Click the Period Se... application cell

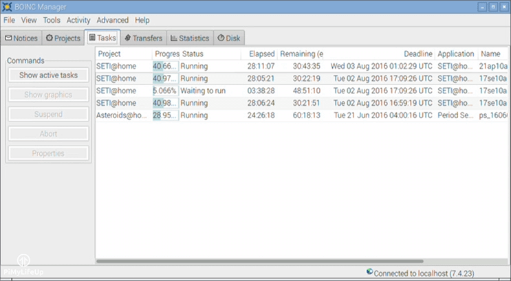pos(455,115)
